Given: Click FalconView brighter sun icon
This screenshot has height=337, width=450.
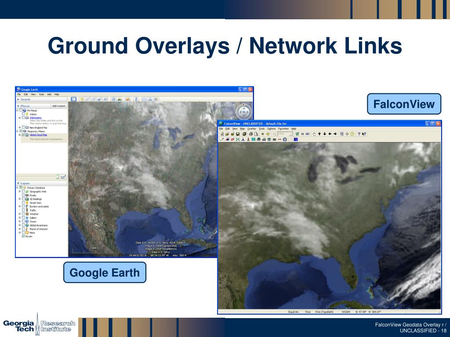Looking at the screenshot, I should coord(268,134).
